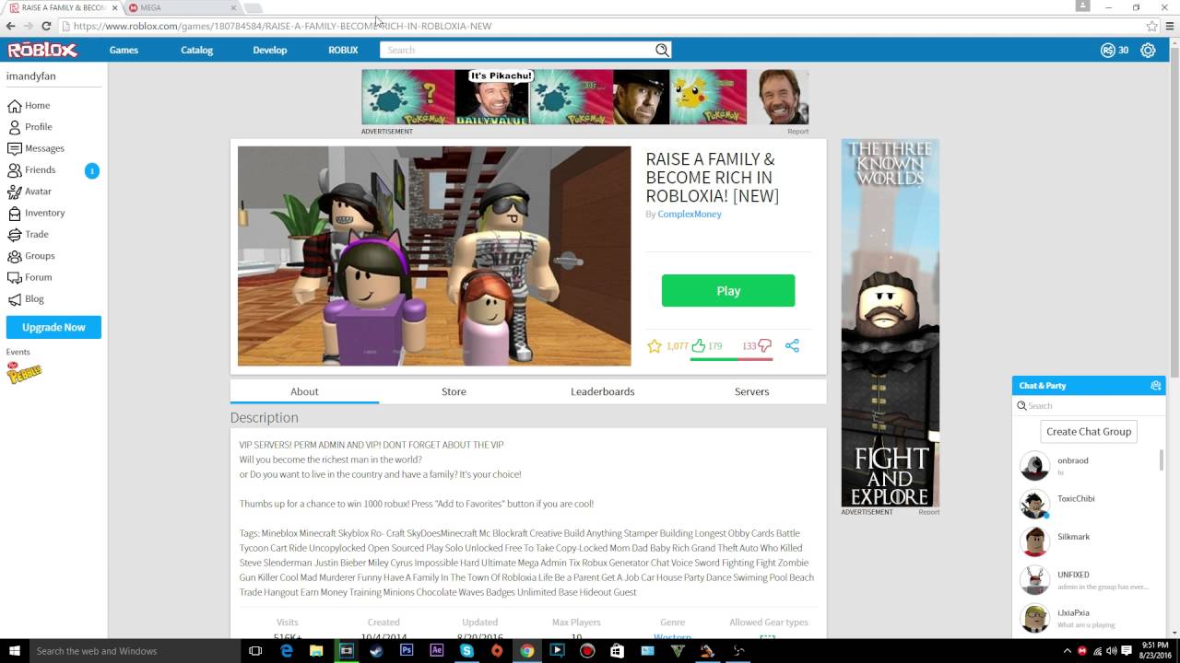Open chat settings icon in Chat & Party

coord(1156,386)
